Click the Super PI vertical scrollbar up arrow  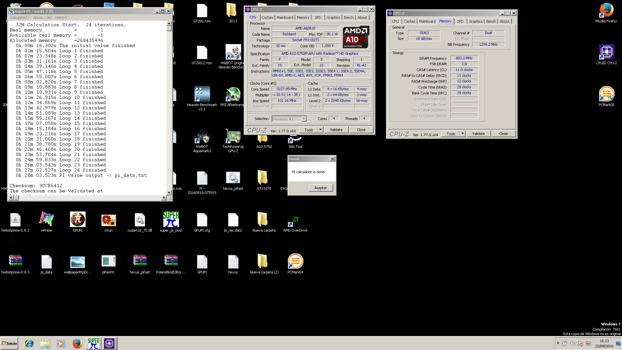[x=169, y=23]
